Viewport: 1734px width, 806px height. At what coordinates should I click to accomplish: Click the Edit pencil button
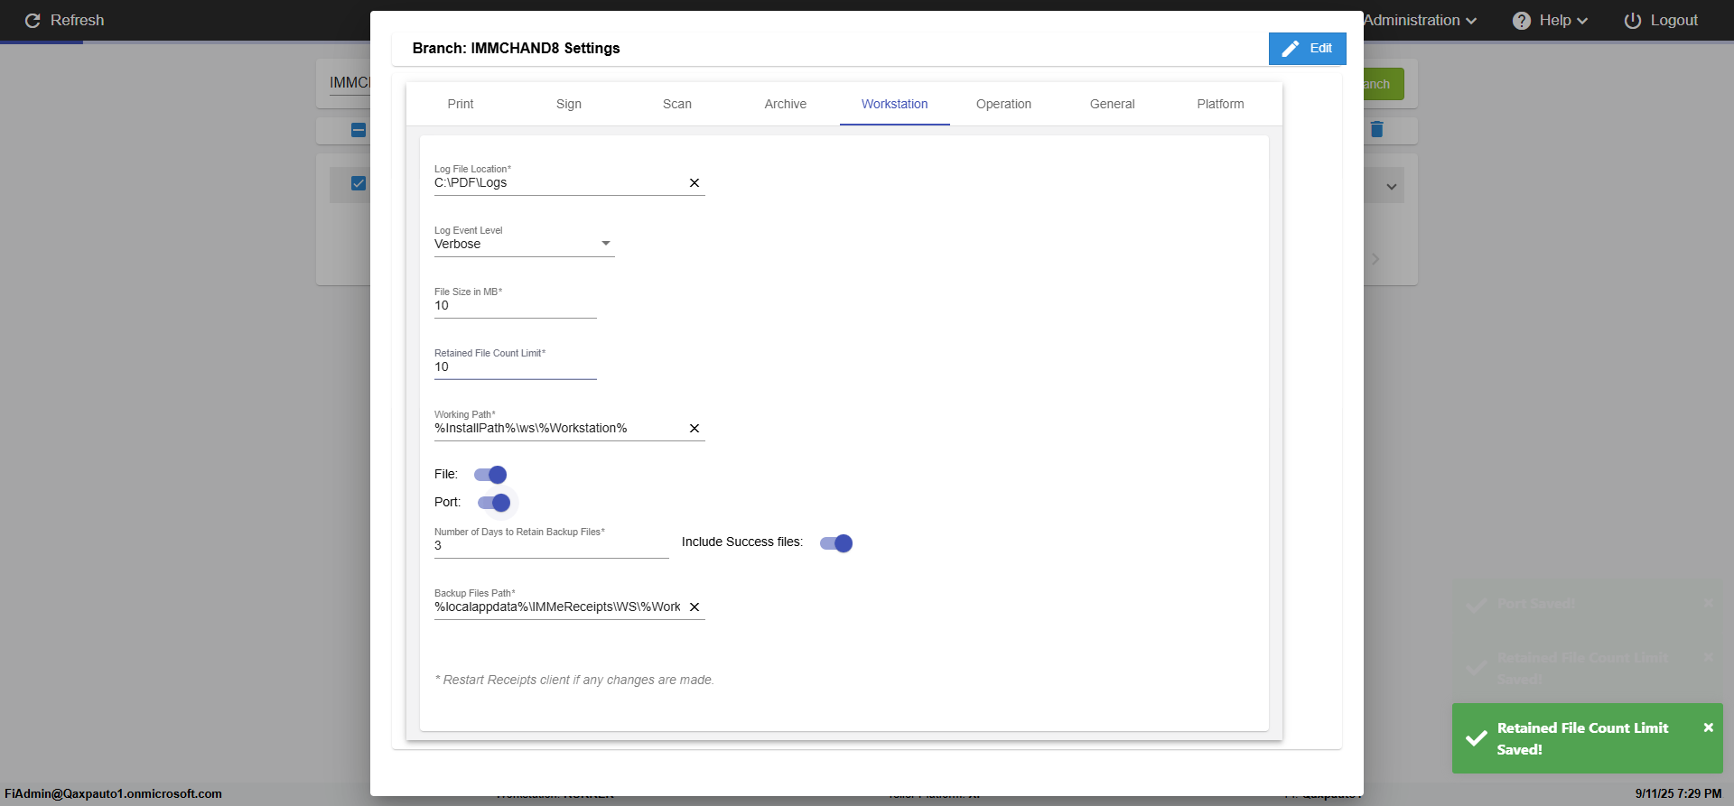point(1307,49)
